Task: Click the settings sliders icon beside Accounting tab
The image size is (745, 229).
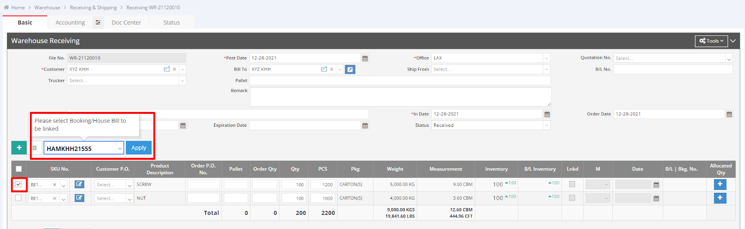Action: click(98, 22)
